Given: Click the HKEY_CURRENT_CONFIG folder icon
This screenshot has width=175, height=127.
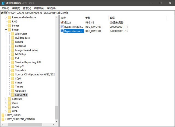Looking at the screenshot, I should tap(3, 119).
